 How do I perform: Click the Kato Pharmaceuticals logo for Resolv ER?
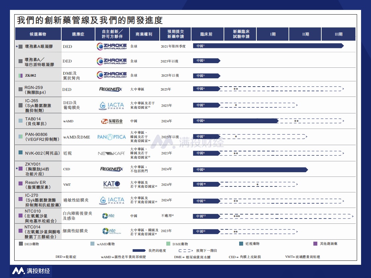112,184
